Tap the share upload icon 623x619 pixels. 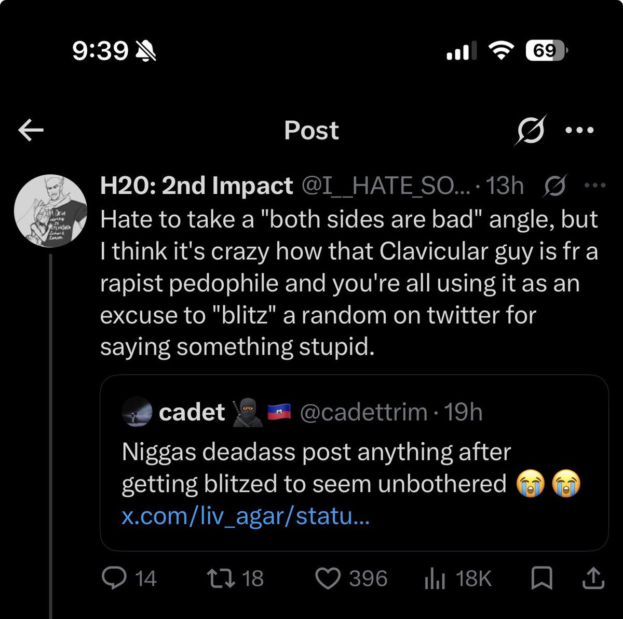pos(592,579)
